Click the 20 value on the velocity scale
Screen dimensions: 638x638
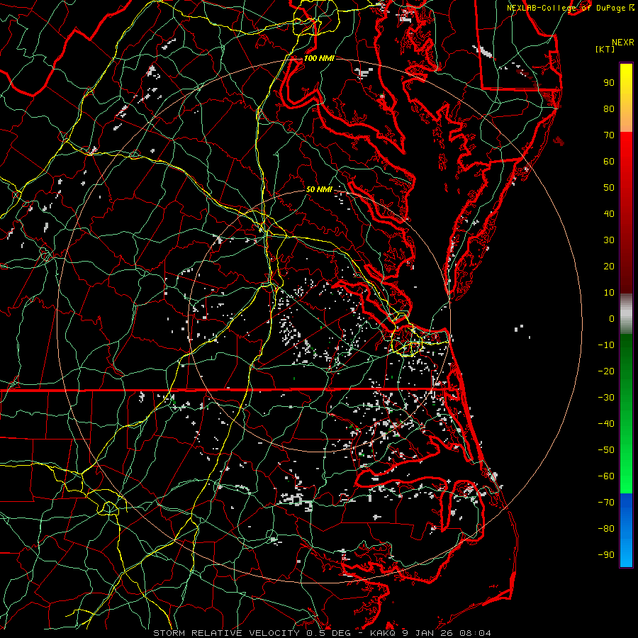pos(609,266)
